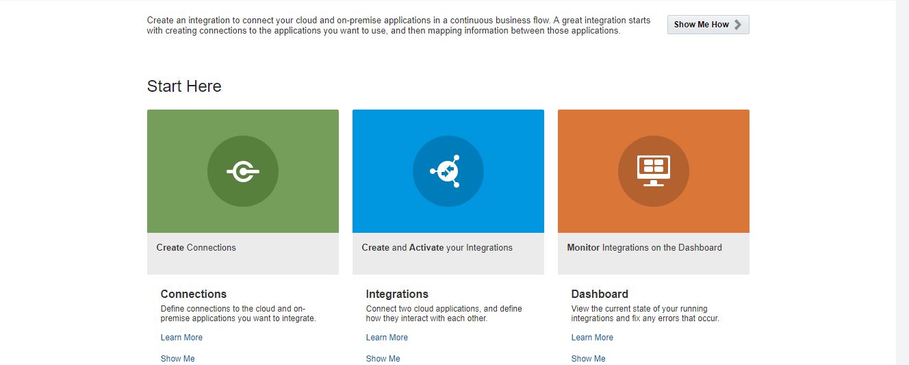Click Monitor Integrations on the Dashboard caption
This screenshot has height=365, width=909.
click(644, 248)
